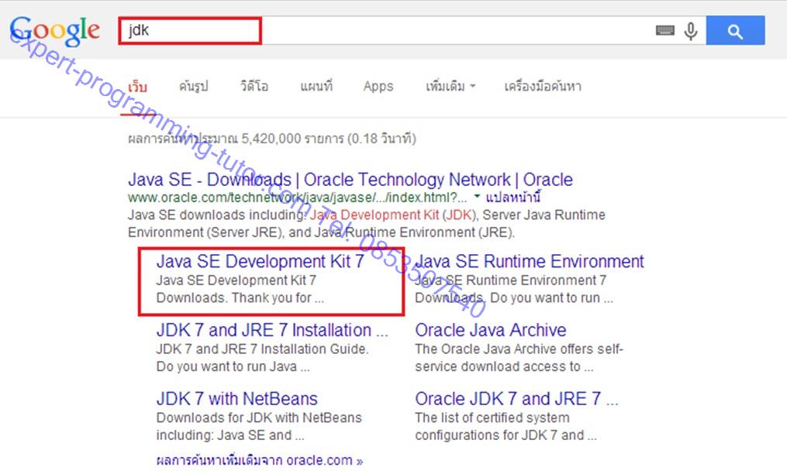This screenshot has height=471, width=787.
Task: Click snippet 'Downloads. Thank you for ...'
Action: point(240,298)
